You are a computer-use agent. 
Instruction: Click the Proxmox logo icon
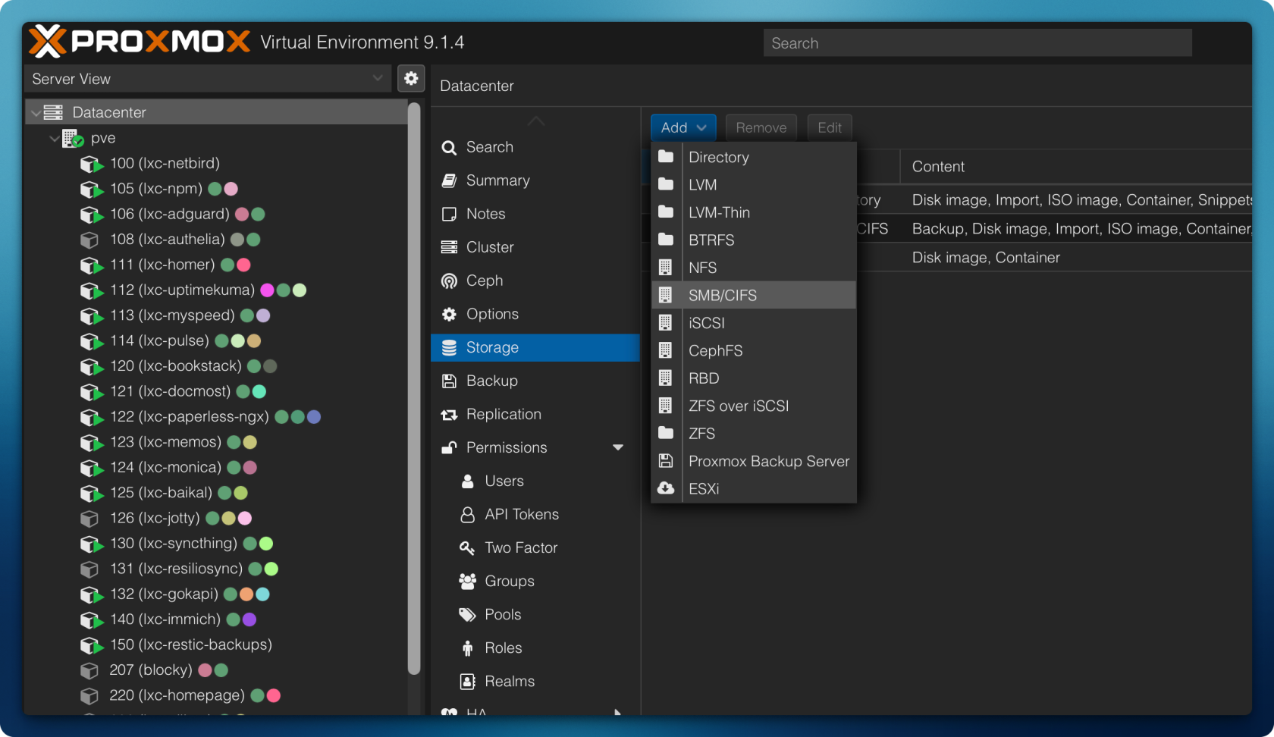tap(47, 42)
